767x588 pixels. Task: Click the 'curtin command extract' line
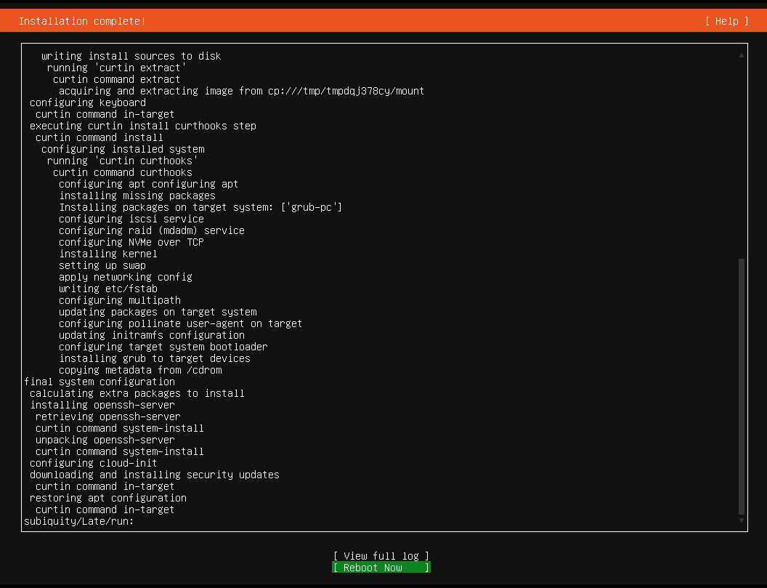click(x=116, y=79)
